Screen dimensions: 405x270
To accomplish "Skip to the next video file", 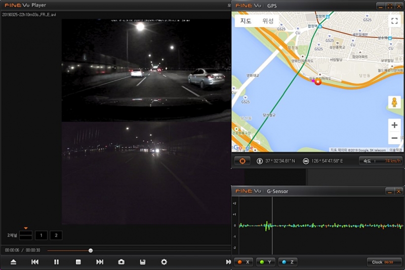I will pos(100,262).
